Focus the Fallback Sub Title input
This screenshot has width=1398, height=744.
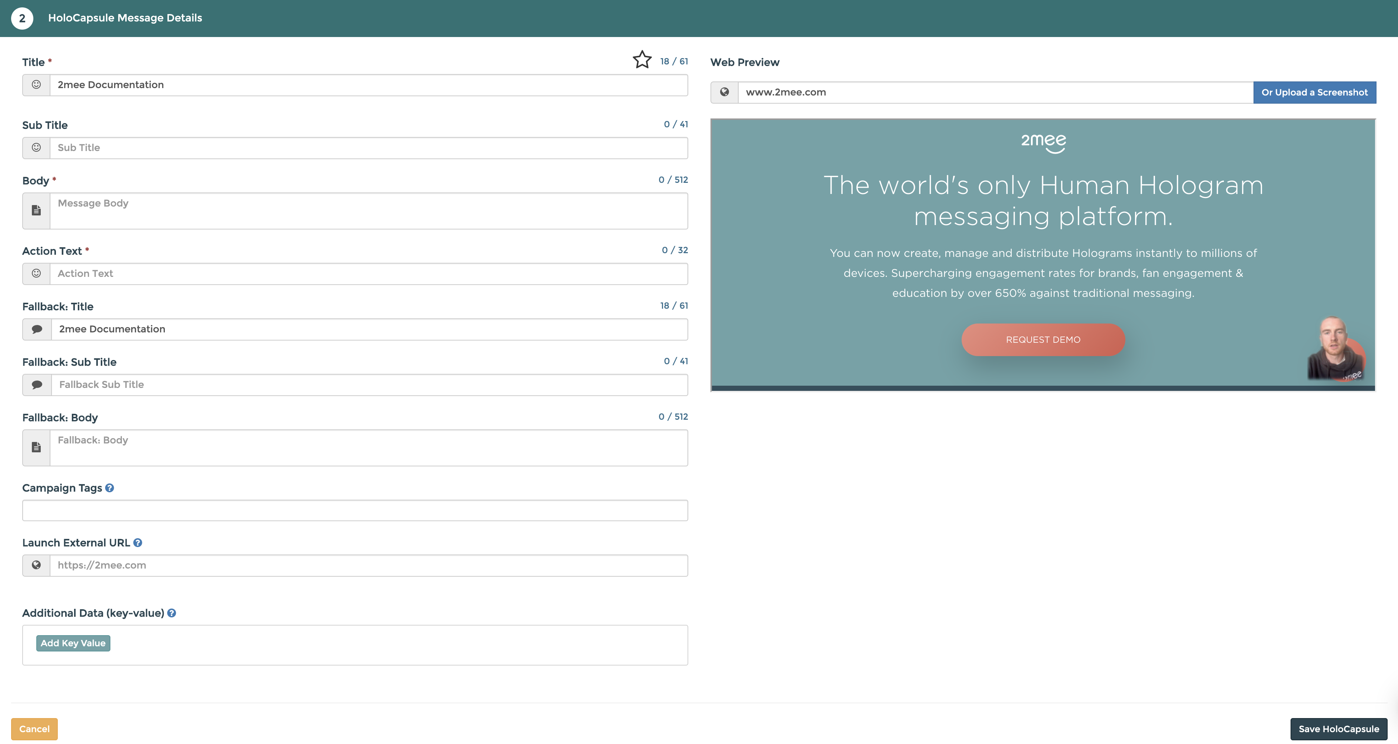click(x=370, y=385)
